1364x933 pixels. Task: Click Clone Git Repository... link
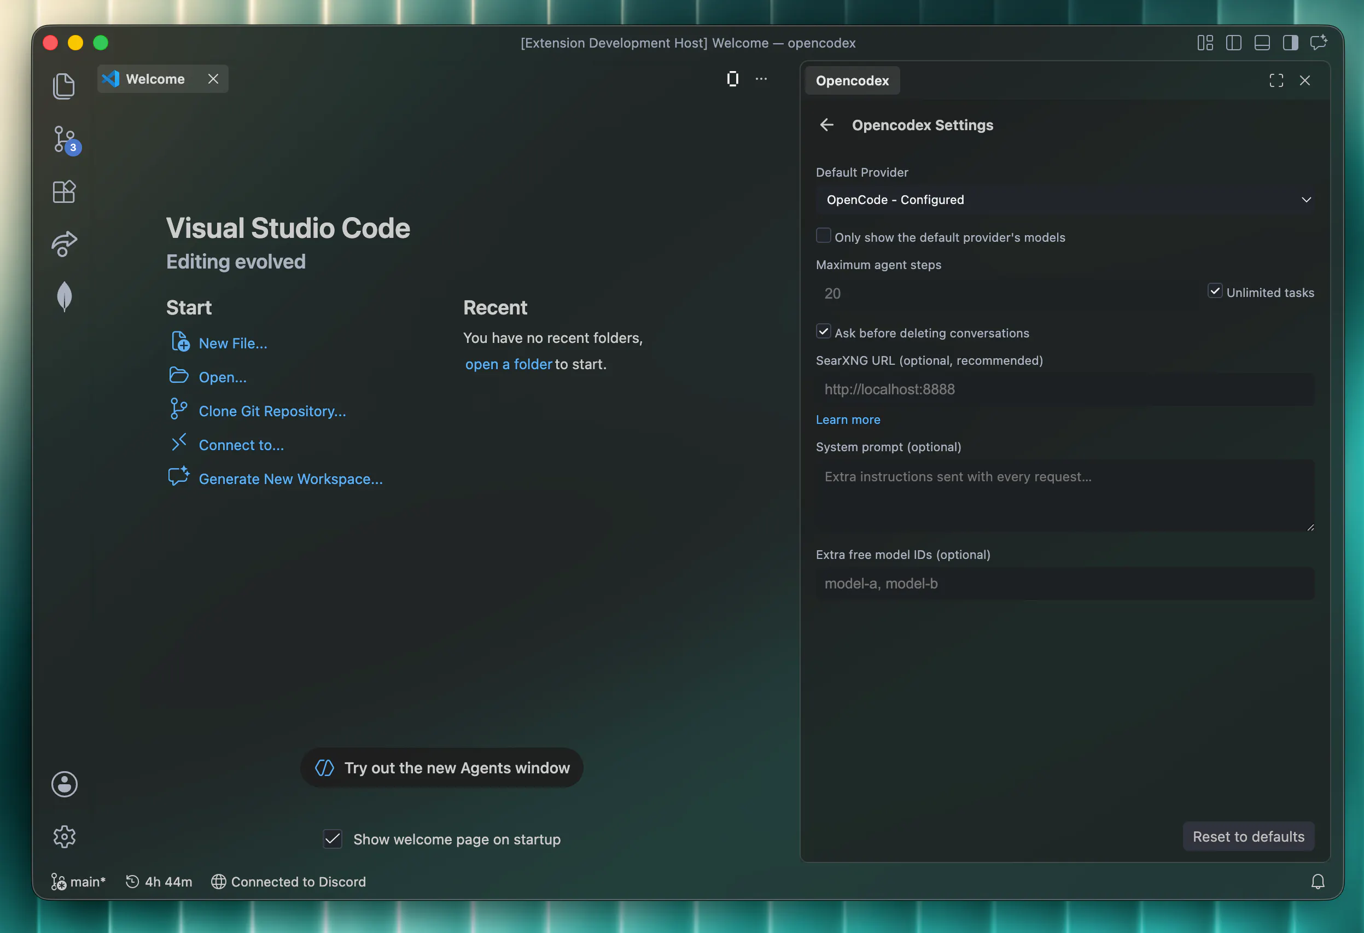[x=272, y=411]
